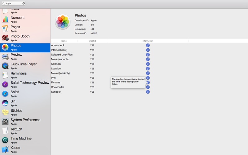Click into the search field containing Apple
Viewport: 248px width, 155px height.
(14, 3)
